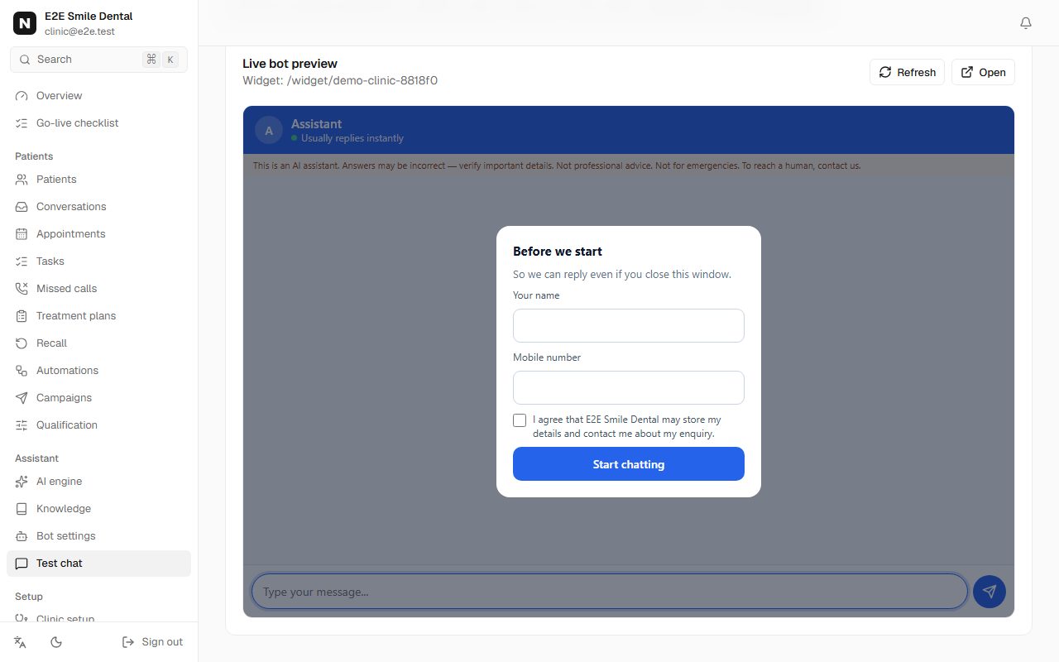1059x662 pixels.
Task: Click the Assistant avatar letter A
Action: click(269, 130)
